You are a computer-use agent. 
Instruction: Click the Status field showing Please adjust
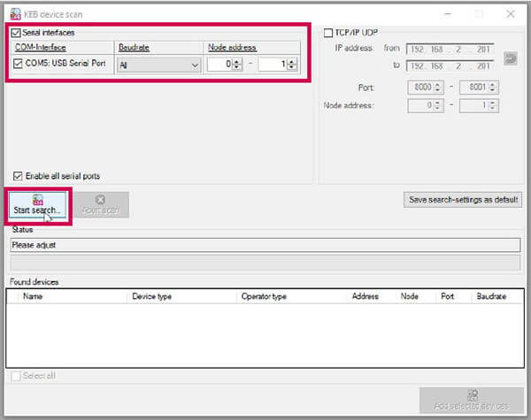(x=265, y=245)
